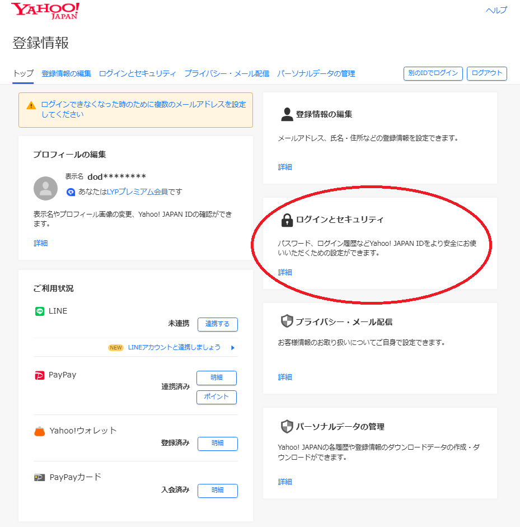Click the Yahoo!ウォレット wallet icon
This screenshot has height=527, width=520.
click(39, 431)
